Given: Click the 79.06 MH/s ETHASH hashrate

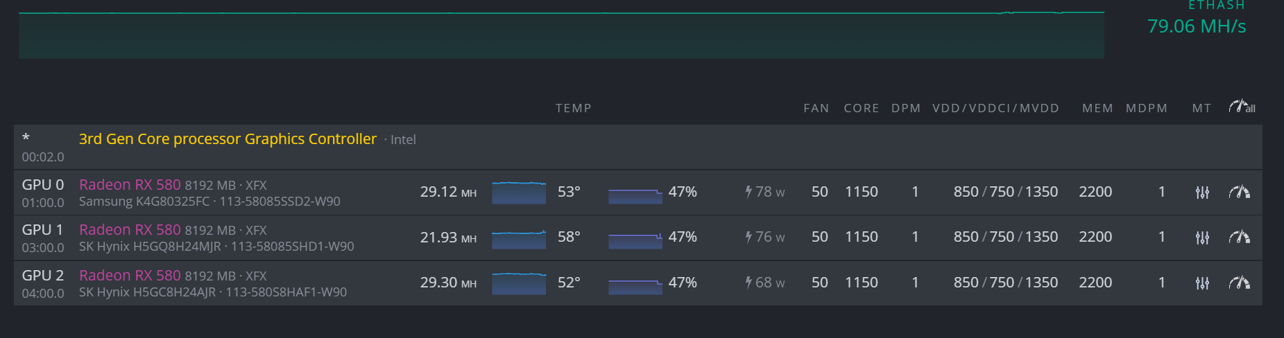Looking at the screenshot, I should tap(1196, 26).
